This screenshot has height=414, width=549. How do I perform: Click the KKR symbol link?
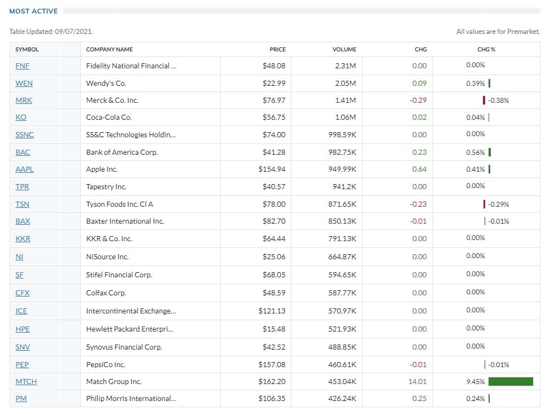pyautogui.click(x=23, y=239)
